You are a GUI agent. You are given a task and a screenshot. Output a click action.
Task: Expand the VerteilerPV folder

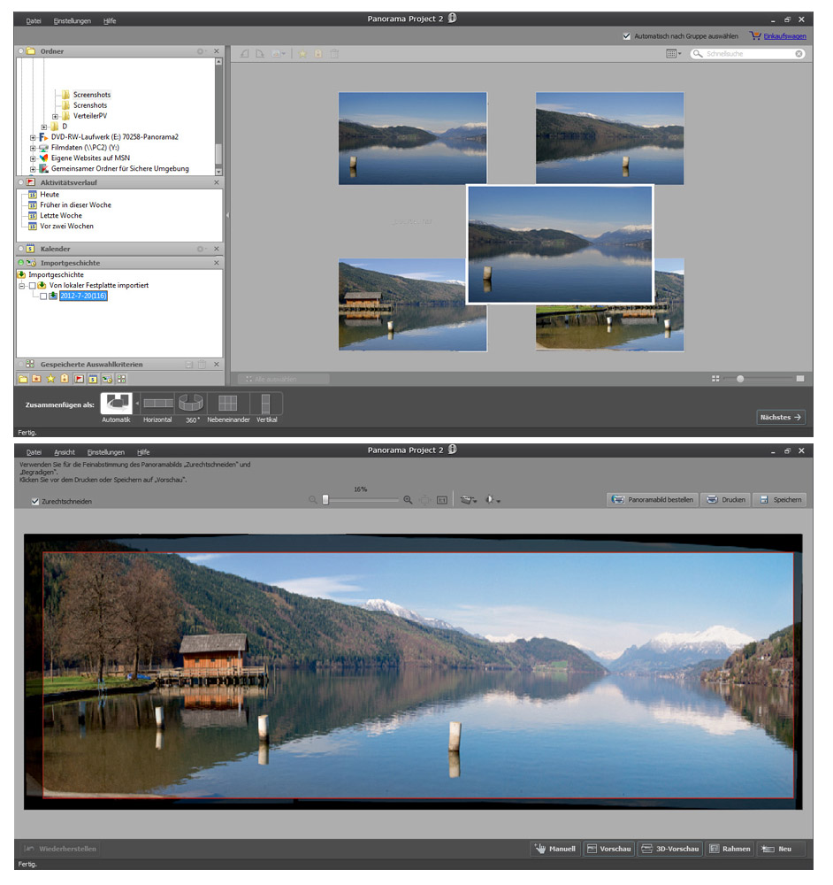pos(56,116)
